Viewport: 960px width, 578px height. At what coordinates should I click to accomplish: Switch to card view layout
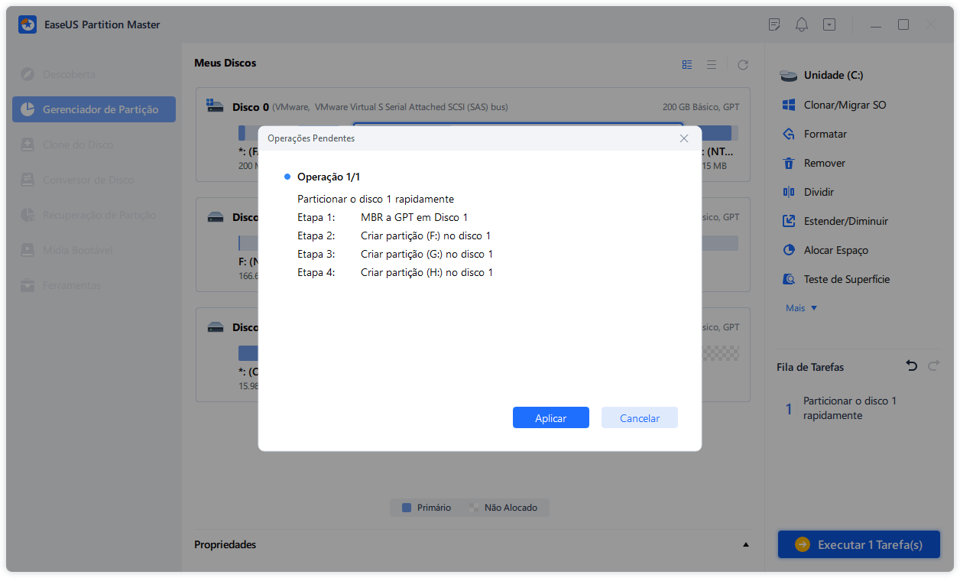click(x=687, y=65)
